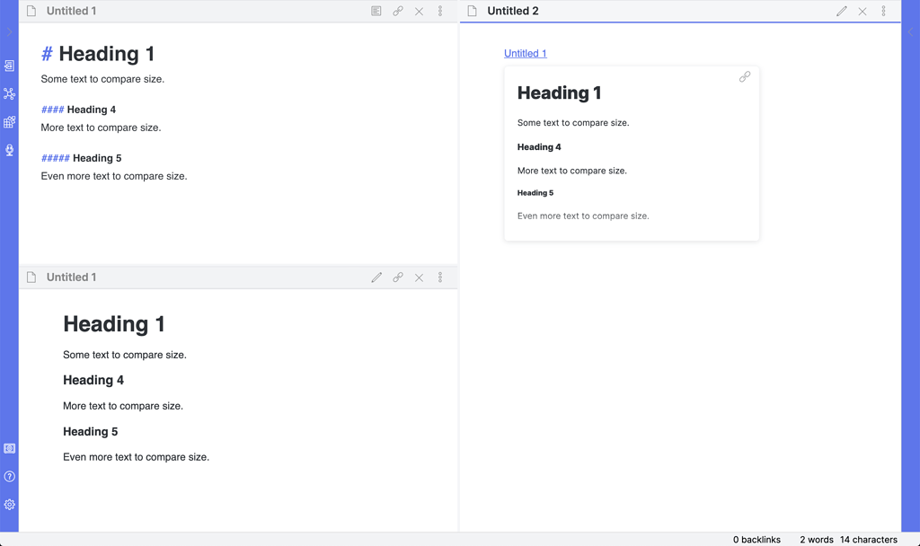Screen dimensions: 920x546
Task: Place cursor in the '#### Heading 4' source line
Action: pyautogui.click(x=79, y=110)
